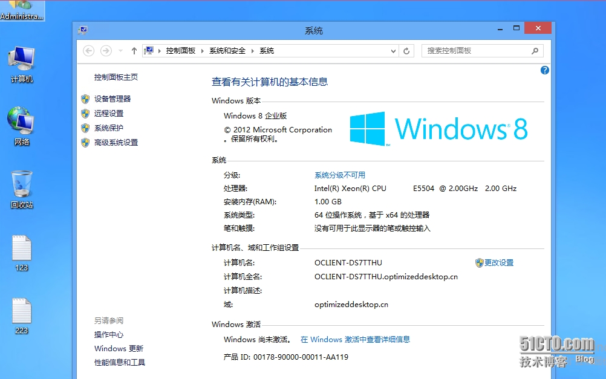Navigate to 控制面板 breadcrumb
The width and height of the screenshot is (606, 379).
180,51
